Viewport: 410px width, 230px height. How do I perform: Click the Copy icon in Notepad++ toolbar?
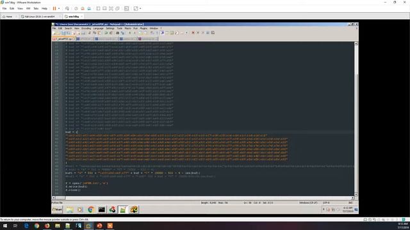click(94, 33)
